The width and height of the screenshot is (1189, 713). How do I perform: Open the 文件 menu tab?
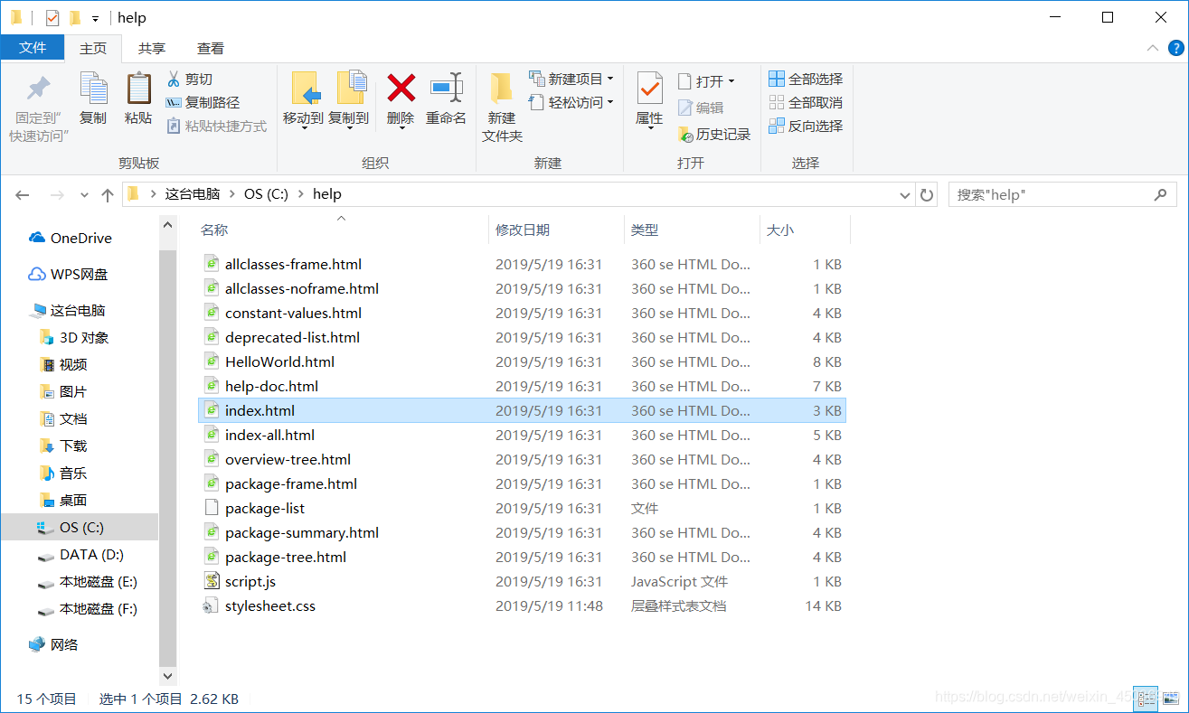(33, 48)
